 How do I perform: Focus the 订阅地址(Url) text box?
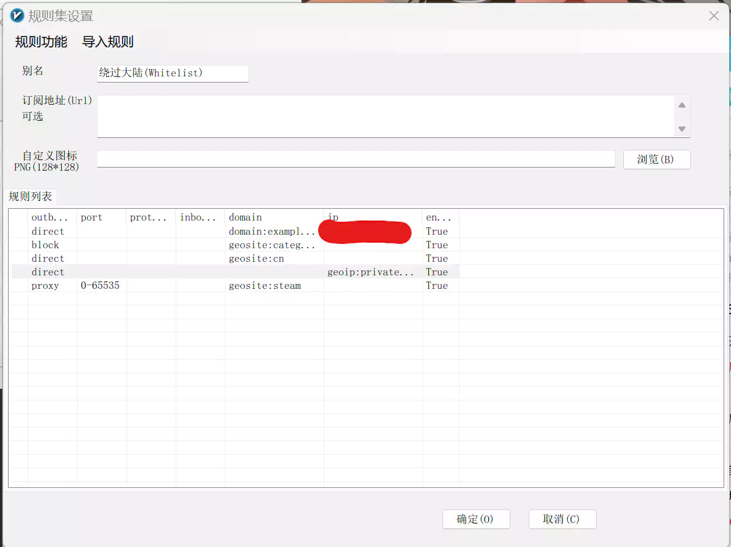(385, 116)
